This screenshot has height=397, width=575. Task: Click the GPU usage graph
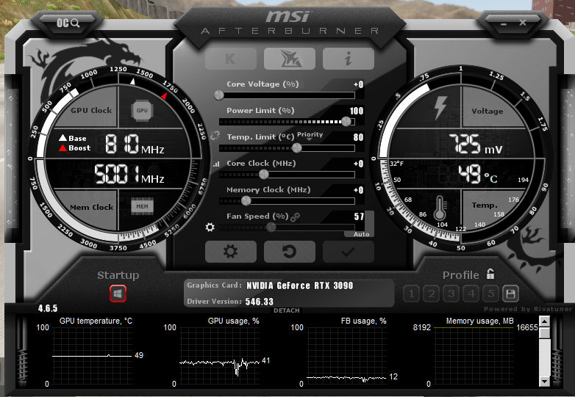(x=219, y=357)
